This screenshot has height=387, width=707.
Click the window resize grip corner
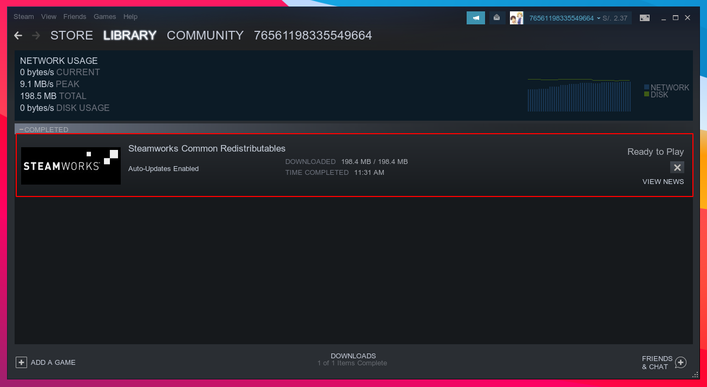[x=696, y=375]
